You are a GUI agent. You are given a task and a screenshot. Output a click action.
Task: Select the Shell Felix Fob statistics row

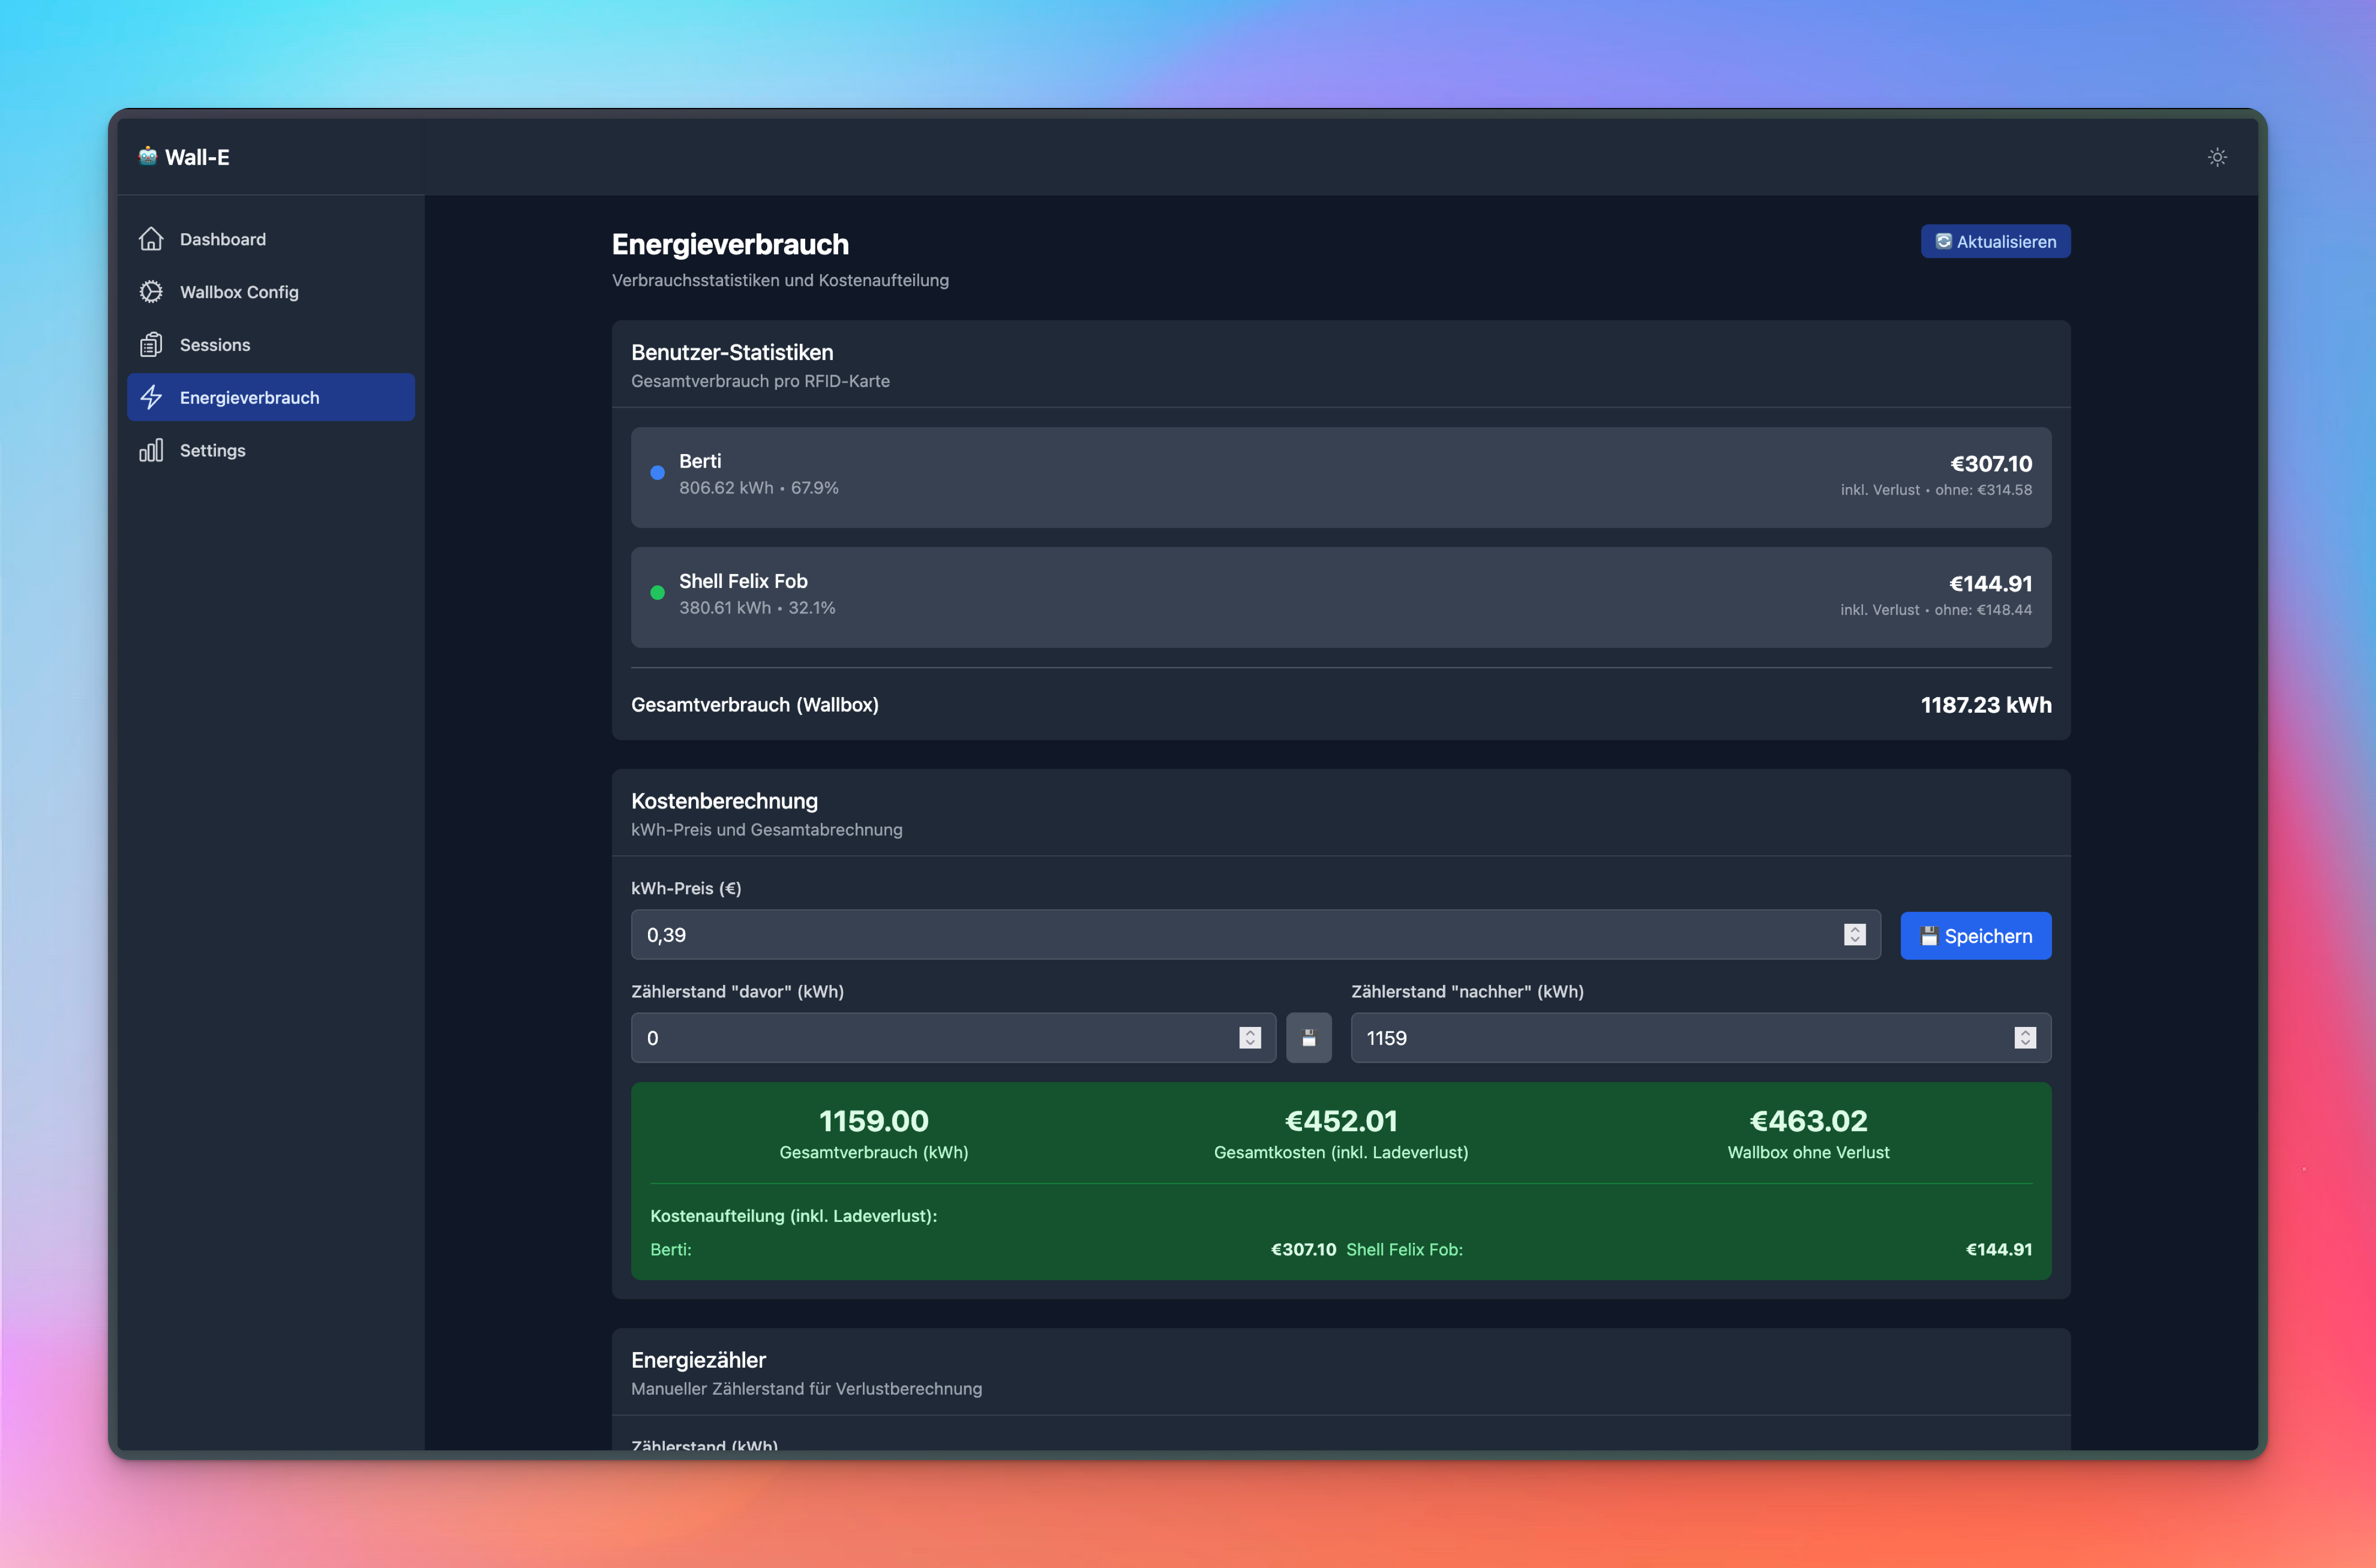pos(1340,597)
